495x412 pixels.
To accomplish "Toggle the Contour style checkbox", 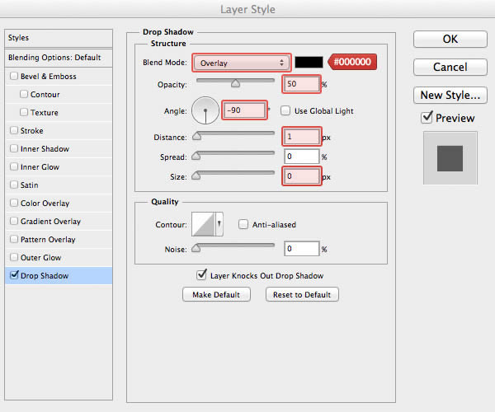I will tap(24, 94).
